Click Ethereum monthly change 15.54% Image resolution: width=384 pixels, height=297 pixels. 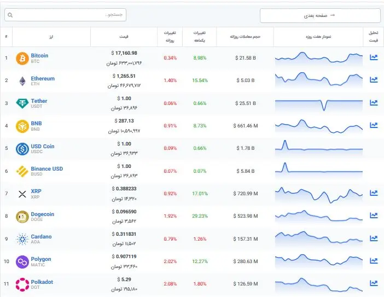(200, 80)
